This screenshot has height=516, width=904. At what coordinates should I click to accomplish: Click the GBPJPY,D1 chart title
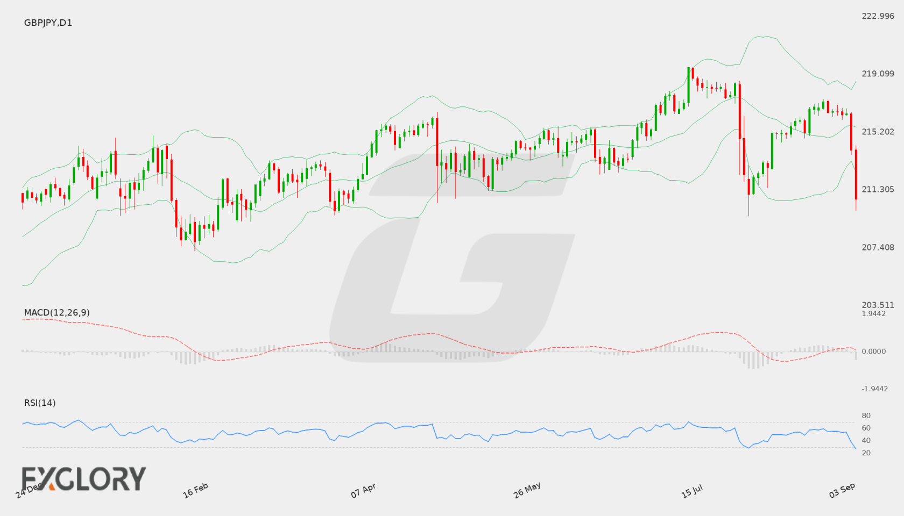tap(48, 23)
